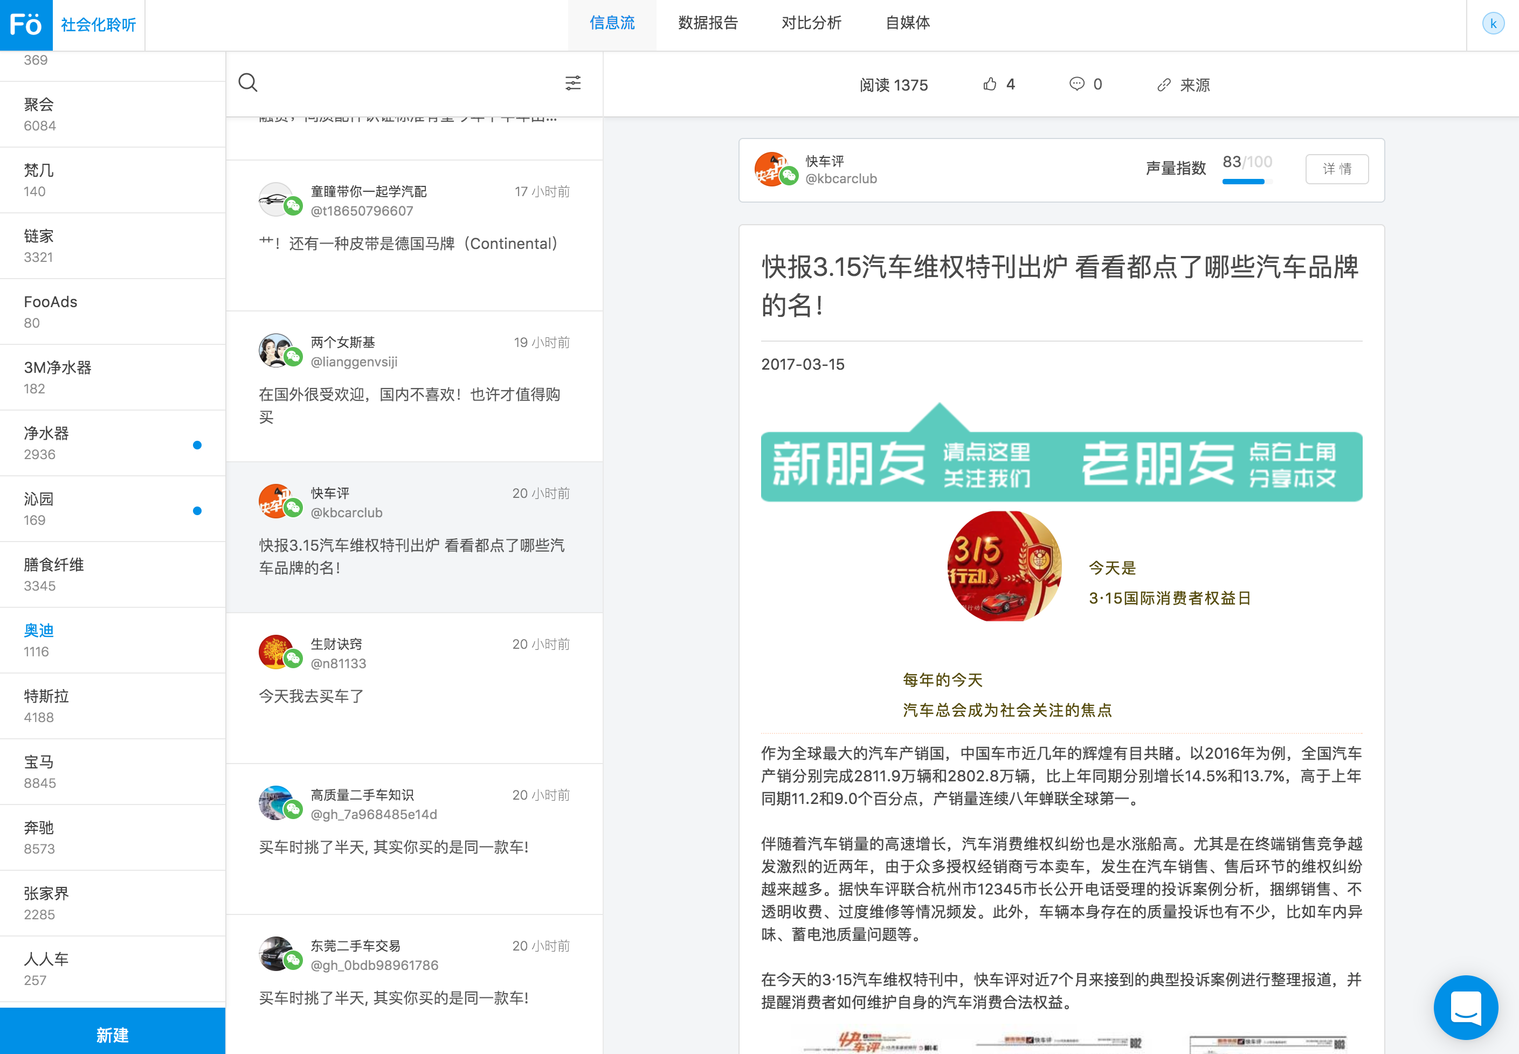
Task: Open the feed filter settings icon
Action: click(x=572, y=82)
